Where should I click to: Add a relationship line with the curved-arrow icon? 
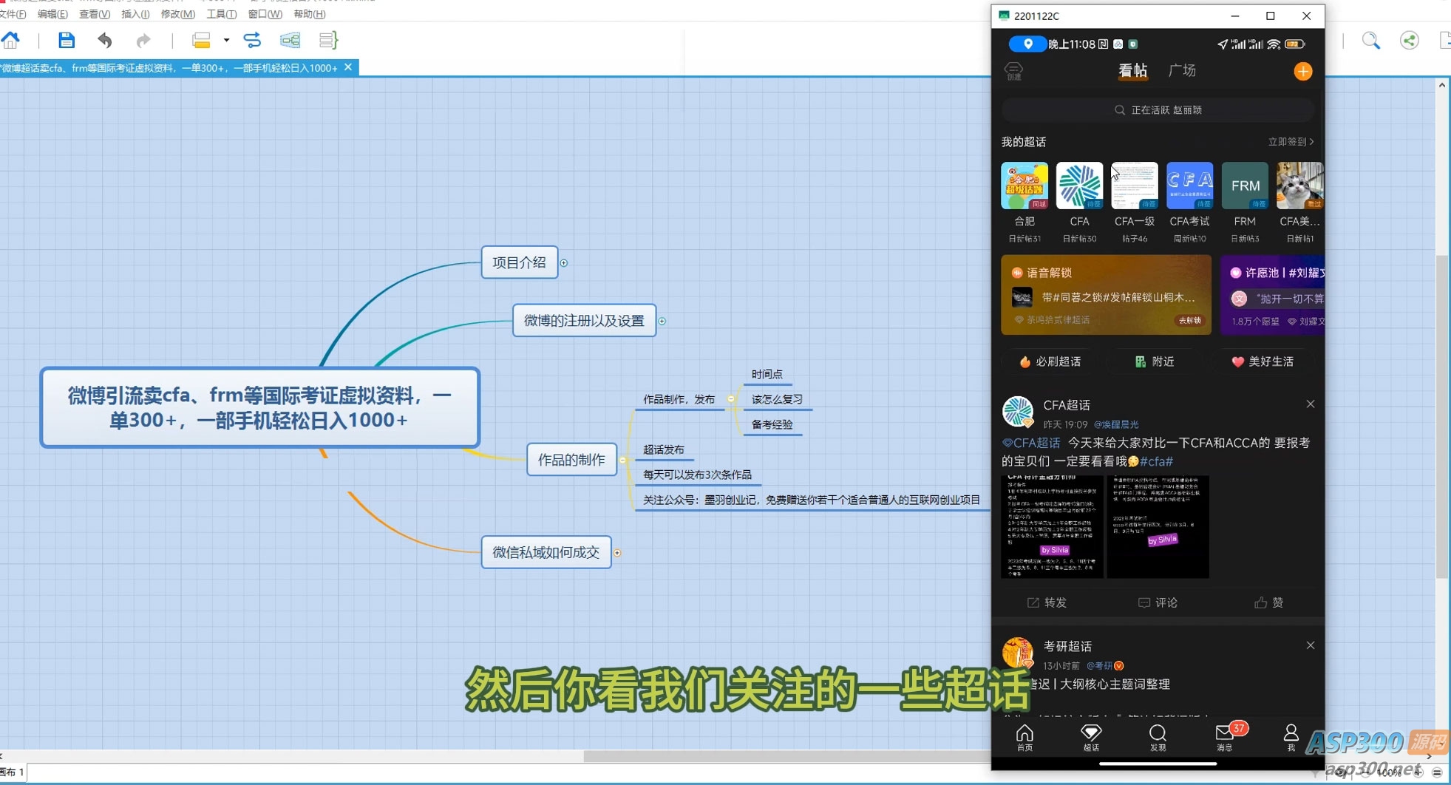pyautogui.click(x=252, y=40)
